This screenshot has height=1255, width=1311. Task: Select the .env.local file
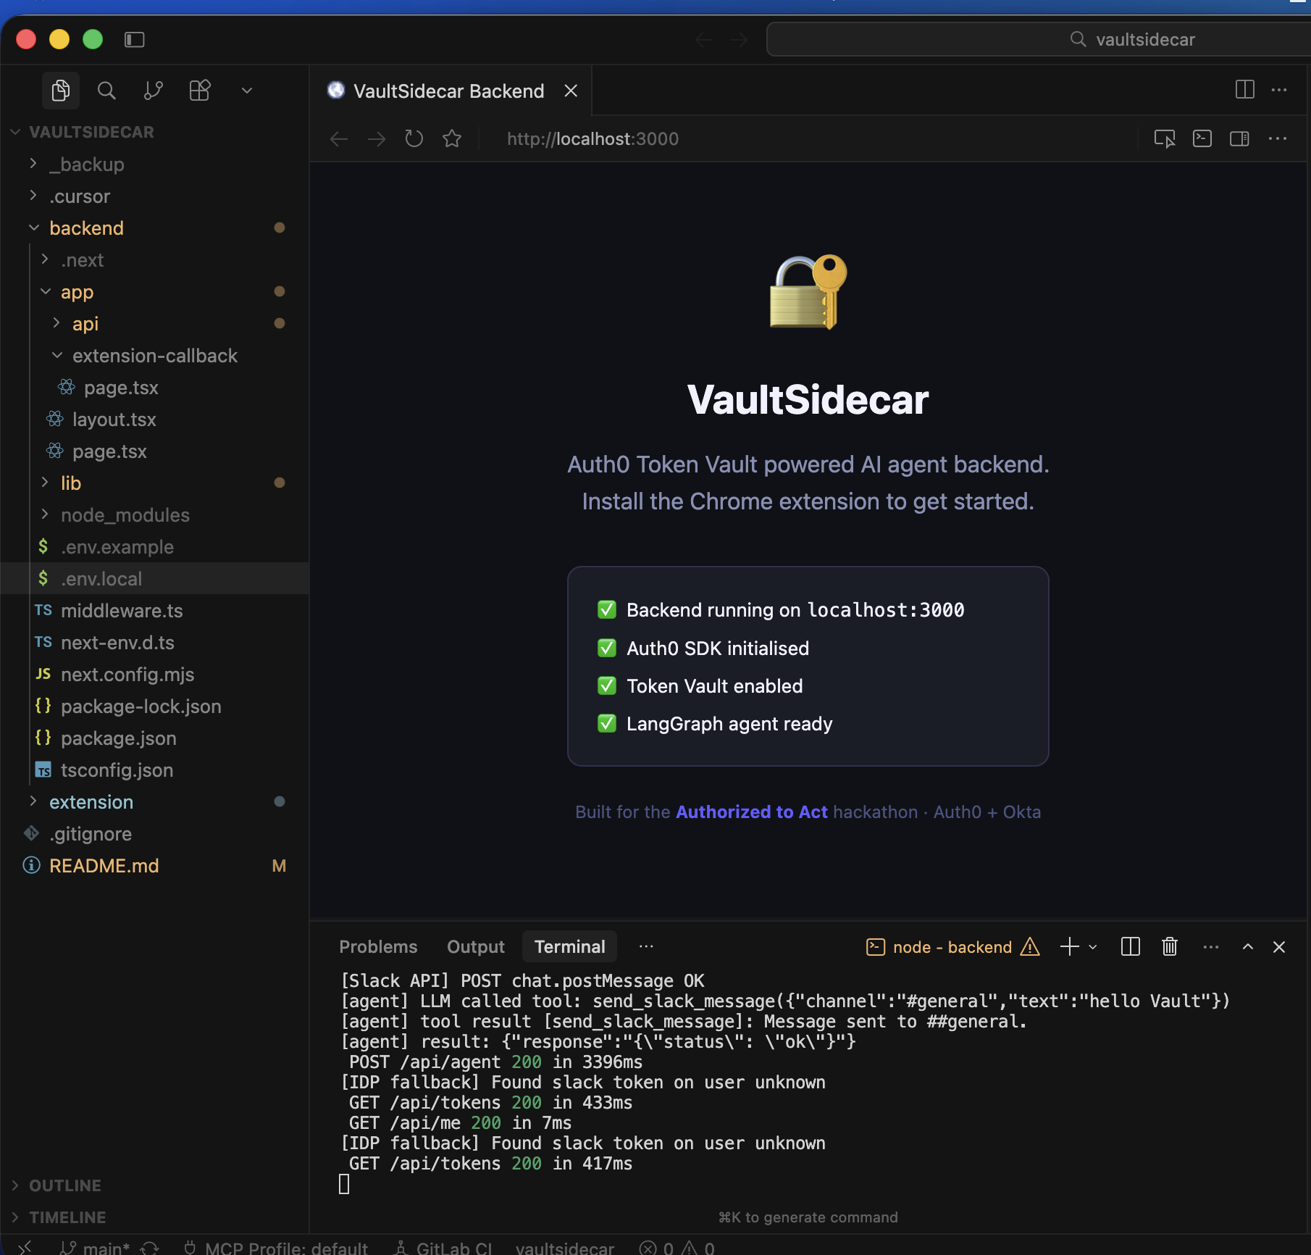tap(155, 579)
